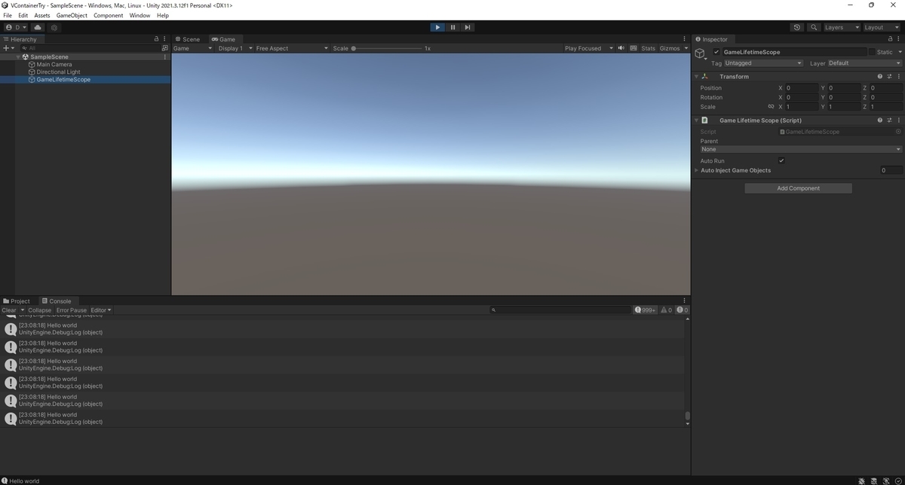Screen dimensions: 905x485
Task: Click the Hierarchy search field
Action: point(89,47)
